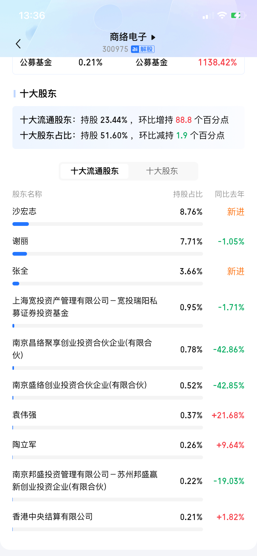Tap the back arrow icon
Image resolution: width=257 pixels, height=556 pixels.
(18, 44)
